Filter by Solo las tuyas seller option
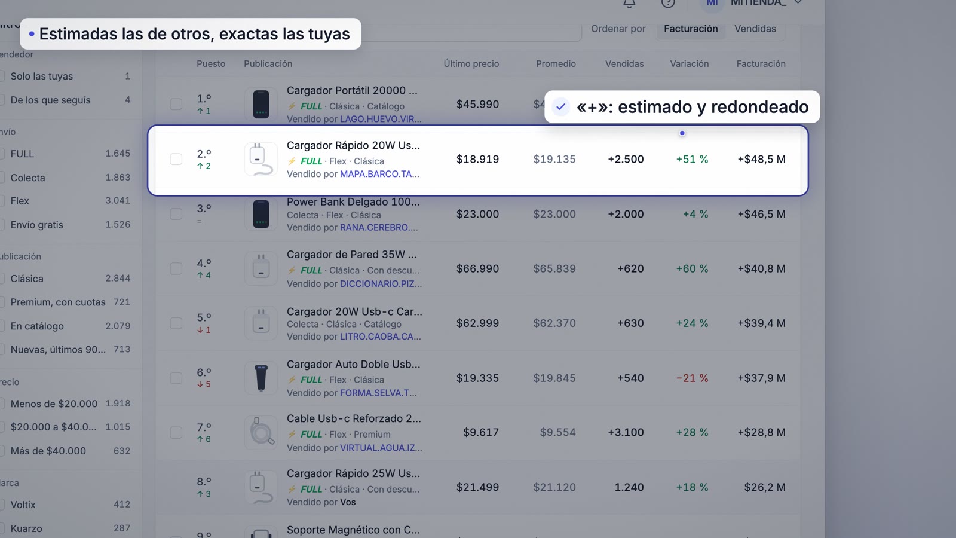 [x=66, y=76]
